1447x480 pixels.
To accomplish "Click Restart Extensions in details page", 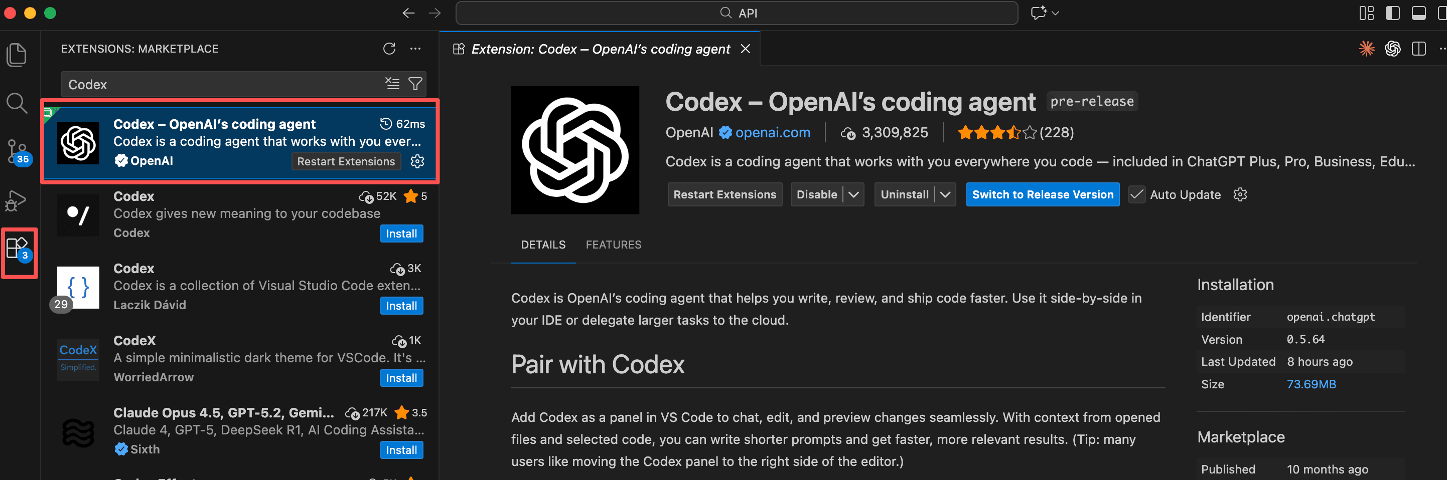I will (x=725, y=194).
